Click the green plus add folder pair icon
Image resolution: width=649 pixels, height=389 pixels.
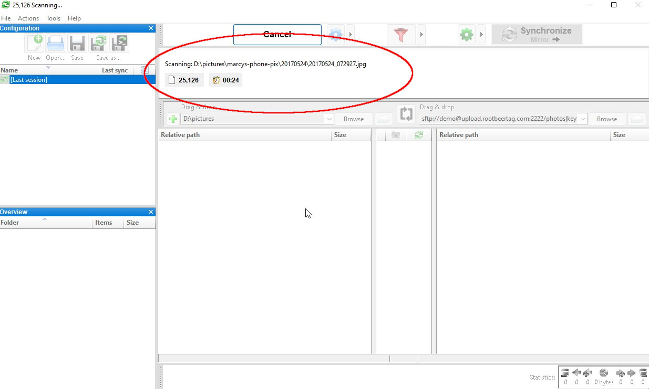click(x=173, y=119)
